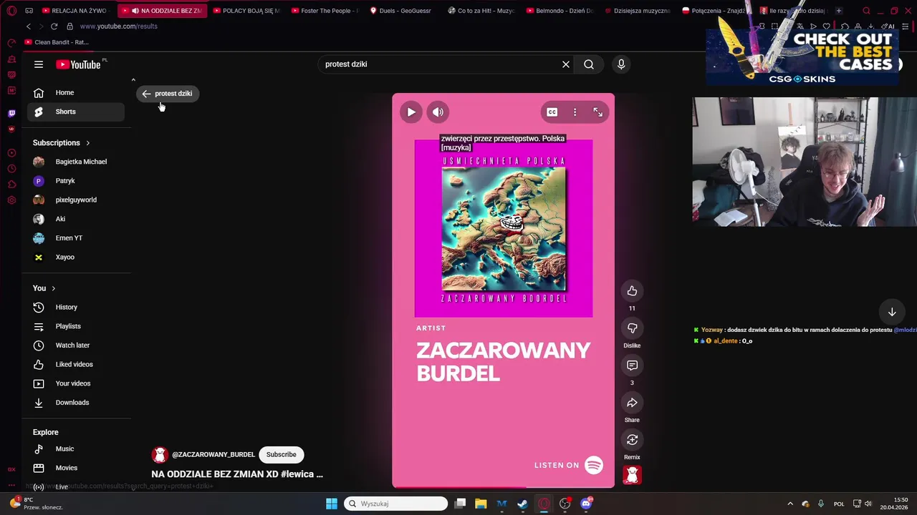Open Your videos

pyautogui.click(x=76, y=383)
